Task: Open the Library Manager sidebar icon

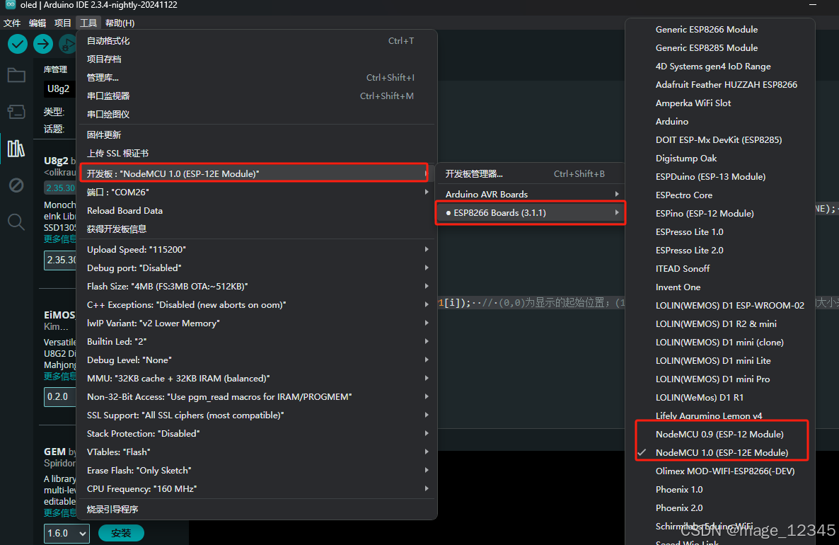Action: click(16, 149)
